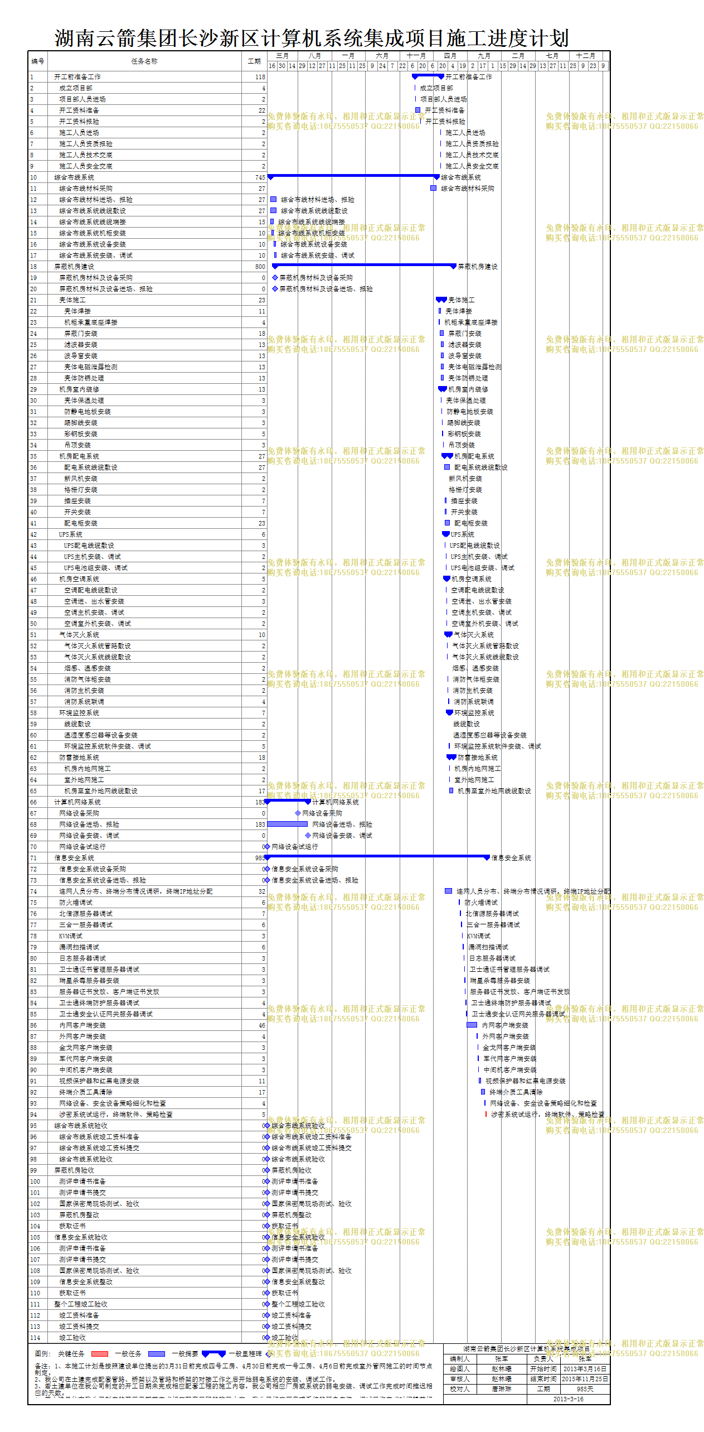Click the blue general-task legend swatch

[156, 1353]
